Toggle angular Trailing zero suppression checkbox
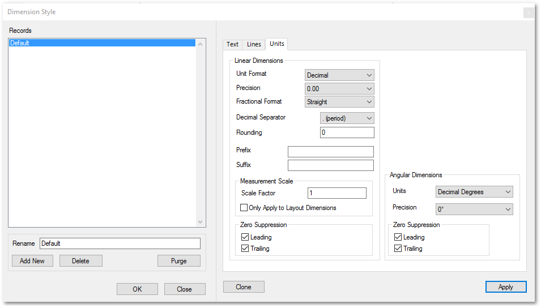 pyautogui.click(x=398, y=249)
